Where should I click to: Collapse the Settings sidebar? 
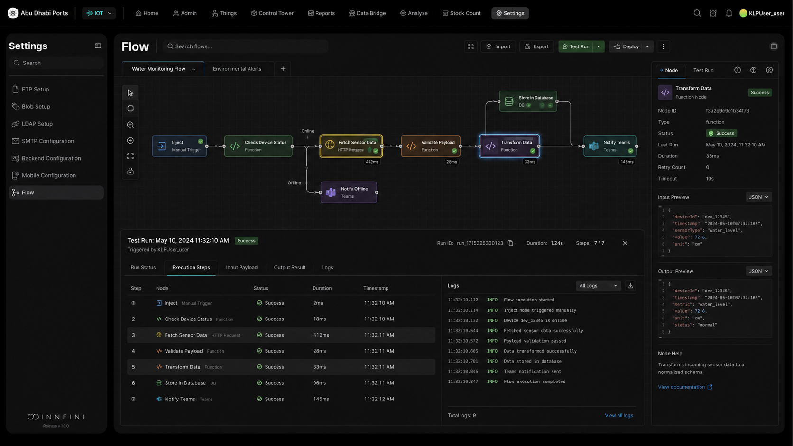pyautogui.click(x=98, y=46)
